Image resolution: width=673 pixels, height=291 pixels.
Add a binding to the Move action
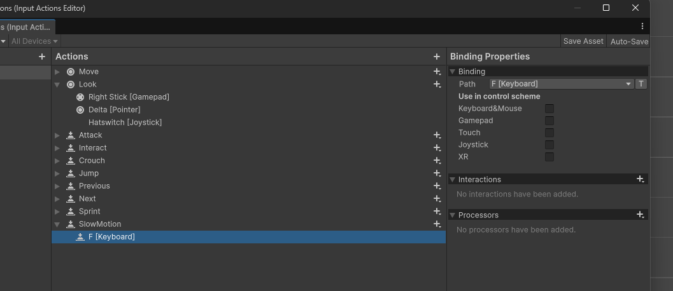437,72
